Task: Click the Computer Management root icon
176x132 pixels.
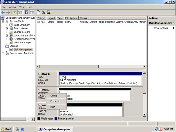Action: (3, 18)
